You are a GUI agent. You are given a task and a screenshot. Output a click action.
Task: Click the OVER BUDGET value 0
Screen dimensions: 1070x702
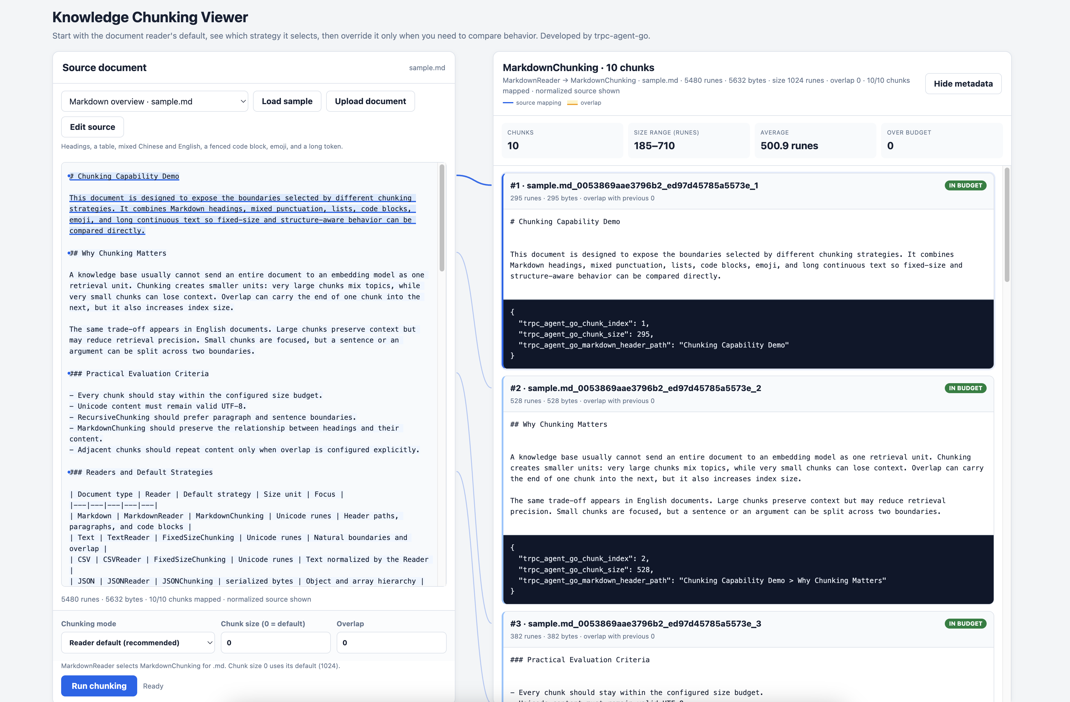(x=890, y=146)
